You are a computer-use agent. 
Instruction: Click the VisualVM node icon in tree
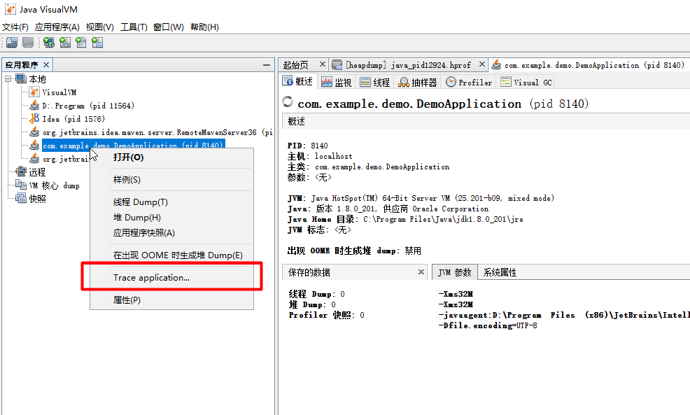click(34, 92)
